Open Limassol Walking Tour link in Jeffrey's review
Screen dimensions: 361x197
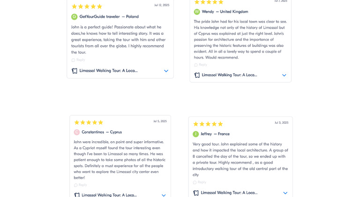[x=229, y=193]
